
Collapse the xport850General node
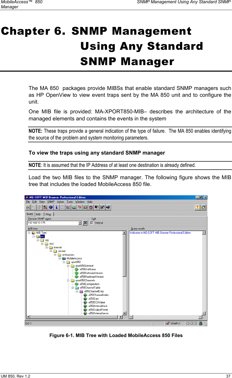point(68,266)
